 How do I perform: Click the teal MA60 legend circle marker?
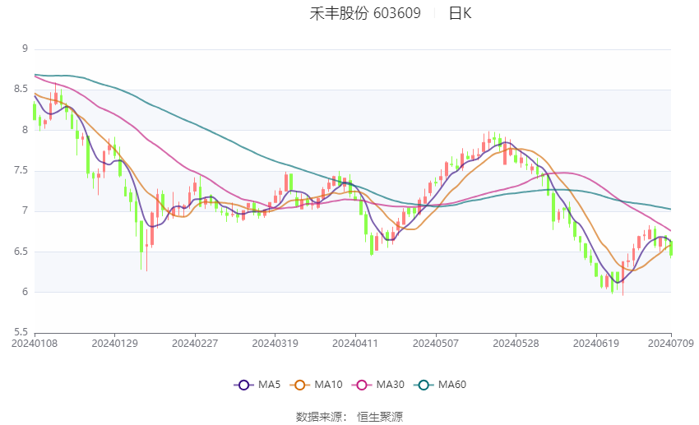point(424,385)
